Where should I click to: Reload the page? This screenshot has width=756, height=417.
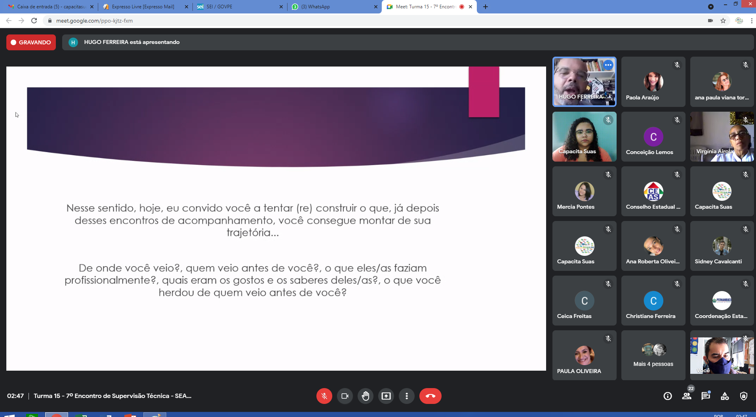click(x=34, y=21)
